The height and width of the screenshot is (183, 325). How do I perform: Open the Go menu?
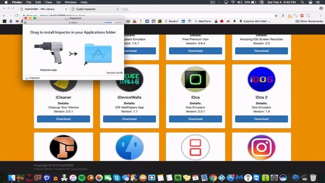[x=58, y=2]
